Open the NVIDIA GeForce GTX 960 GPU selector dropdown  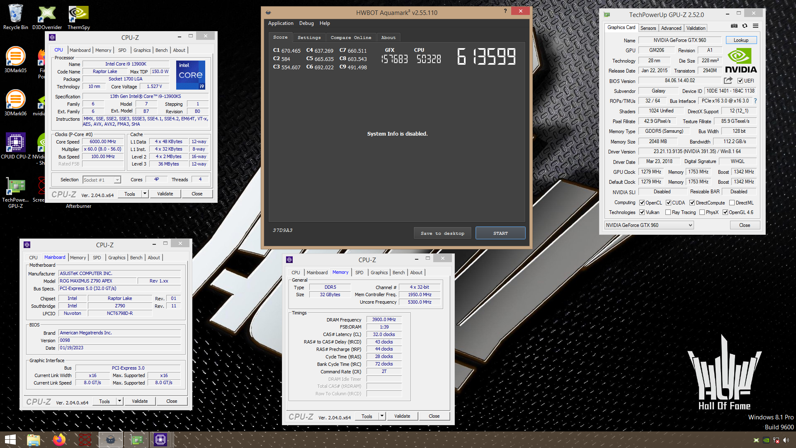point(649,225)
